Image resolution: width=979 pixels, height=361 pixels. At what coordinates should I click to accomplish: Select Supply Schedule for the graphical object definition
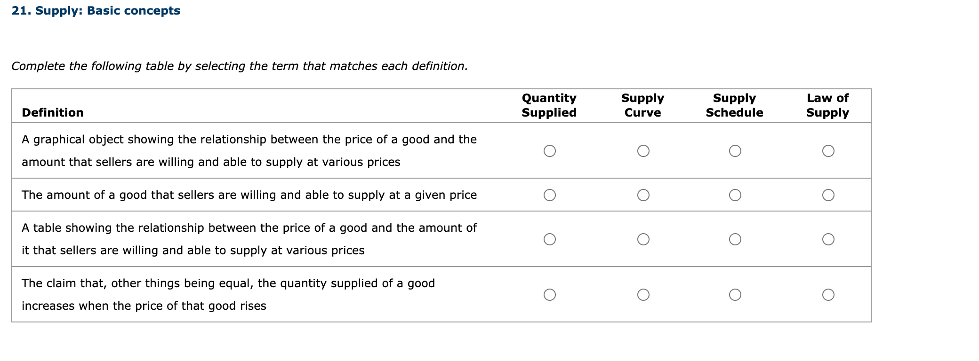(x=735, y=150)
